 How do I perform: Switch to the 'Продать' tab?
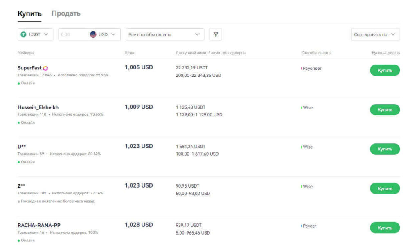click(66, 13)
